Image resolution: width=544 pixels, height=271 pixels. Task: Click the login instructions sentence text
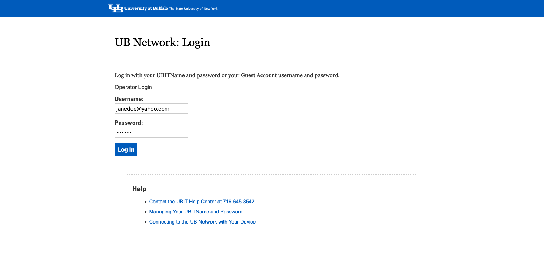(227, 75)
